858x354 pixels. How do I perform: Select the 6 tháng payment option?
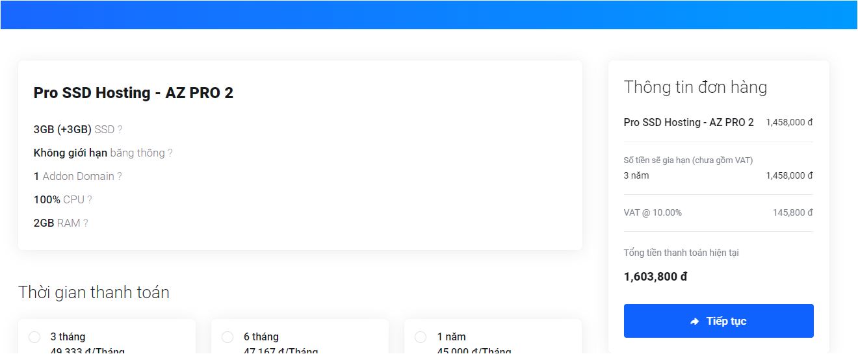227,337
